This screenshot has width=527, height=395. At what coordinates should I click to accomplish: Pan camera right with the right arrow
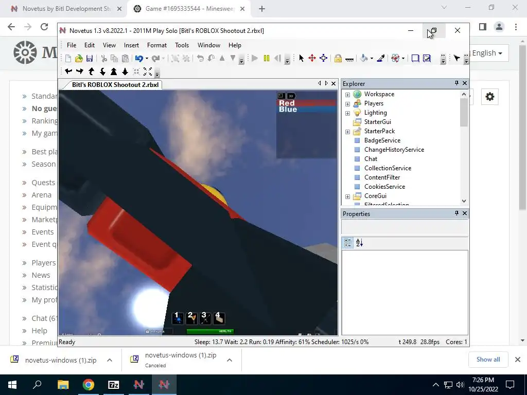click(x=80, y=71)
